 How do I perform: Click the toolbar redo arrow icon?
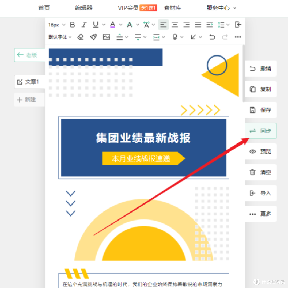pos(225,37)
